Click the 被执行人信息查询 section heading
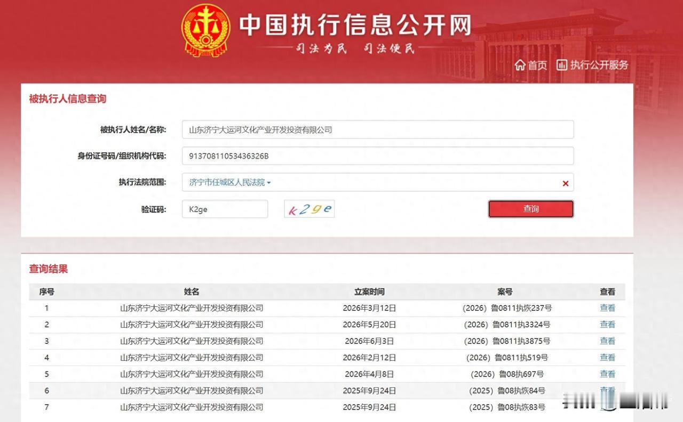 pos(68,99)
